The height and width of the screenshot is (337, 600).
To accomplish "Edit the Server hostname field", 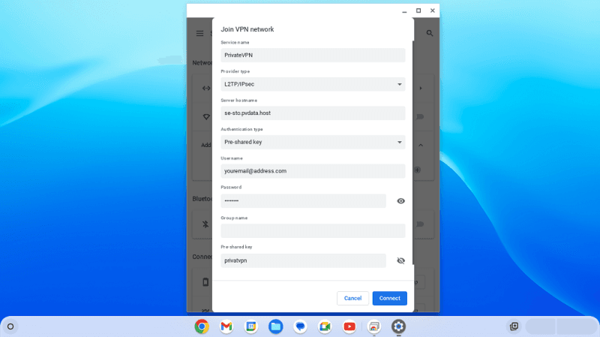I will (x=313, y=113).
